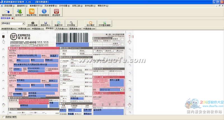Screen dimensions: 224x120
Task: Click the 邮寄物品 goods description field
Action: click(34, 106)
